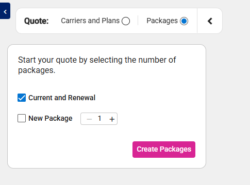The image size is (250, 185).
Task: Collapse the sidebar with the blue chevron button
Action: [x=5, y=11]
